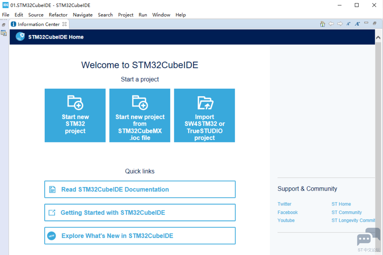
Task: Go back with the left arrow icon
Action: tap(331, 24)
